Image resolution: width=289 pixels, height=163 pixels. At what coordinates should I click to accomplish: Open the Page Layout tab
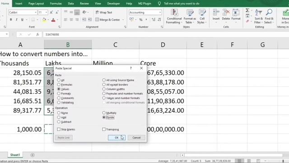point(36,4)
